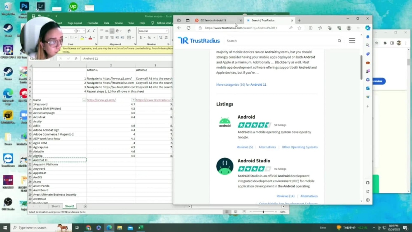The image size is (412, 232).
Task: Go back in Edge browser
Action: point(179,28)
